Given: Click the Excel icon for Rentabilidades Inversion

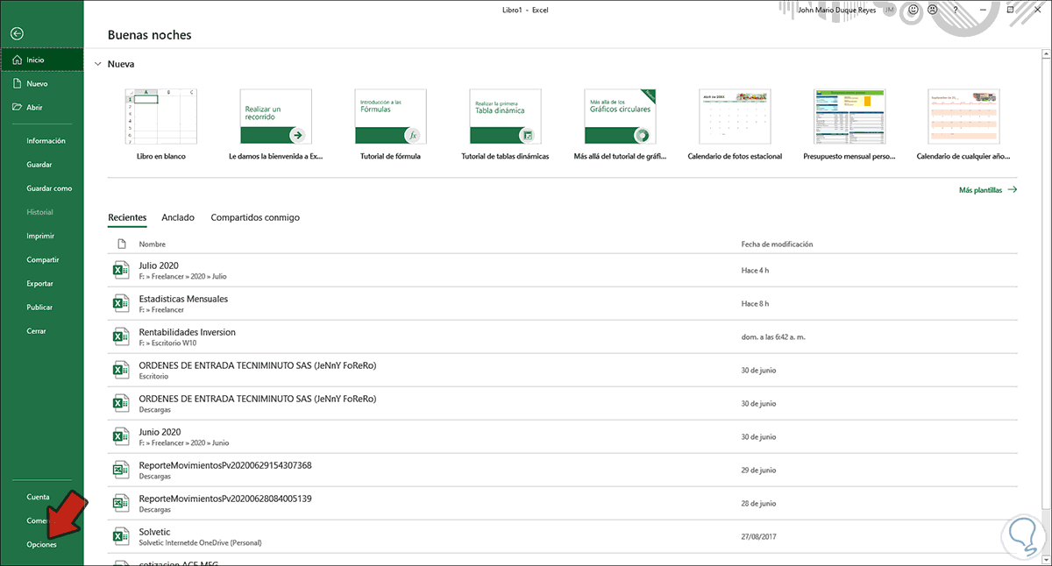Looking at the screenshot, I should (x=121, y=337).
